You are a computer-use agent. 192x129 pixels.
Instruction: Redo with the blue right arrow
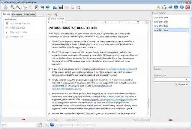click(x=48, y=7)
